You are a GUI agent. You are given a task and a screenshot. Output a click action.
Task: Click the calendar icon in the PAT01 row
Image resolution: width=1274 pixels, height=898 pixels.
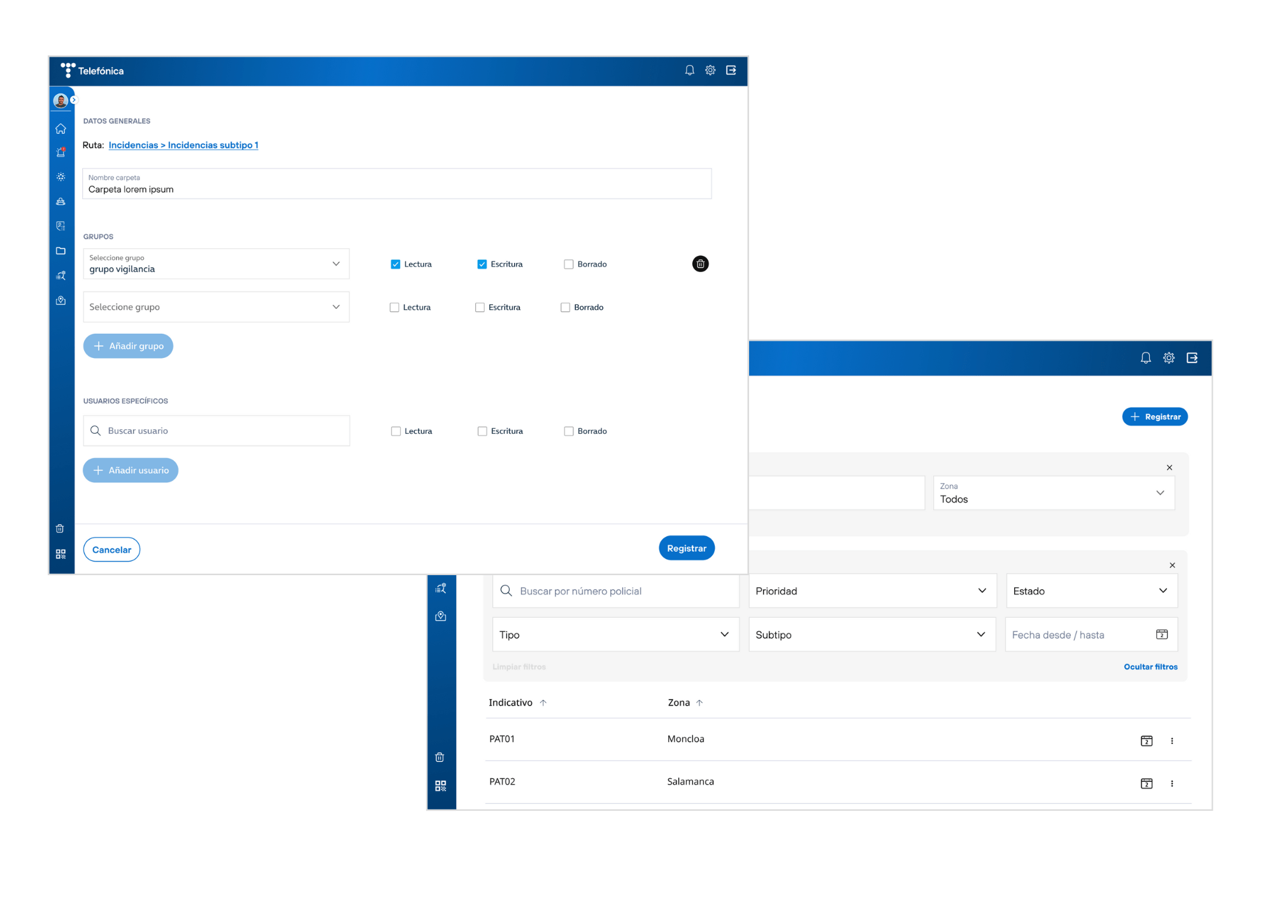coord(1146,741)
